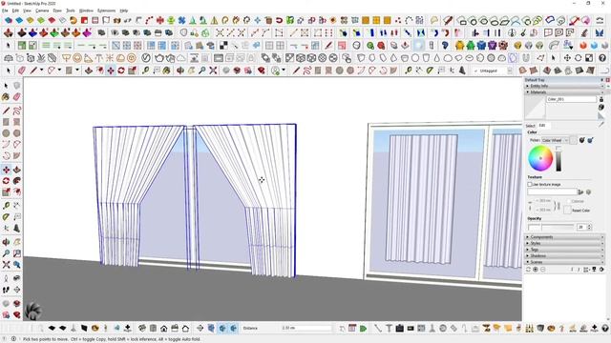Click the Add Scene plus icon
Image resolution: width=611 pixels, height=343 pixels.
[x=536, y=269]
